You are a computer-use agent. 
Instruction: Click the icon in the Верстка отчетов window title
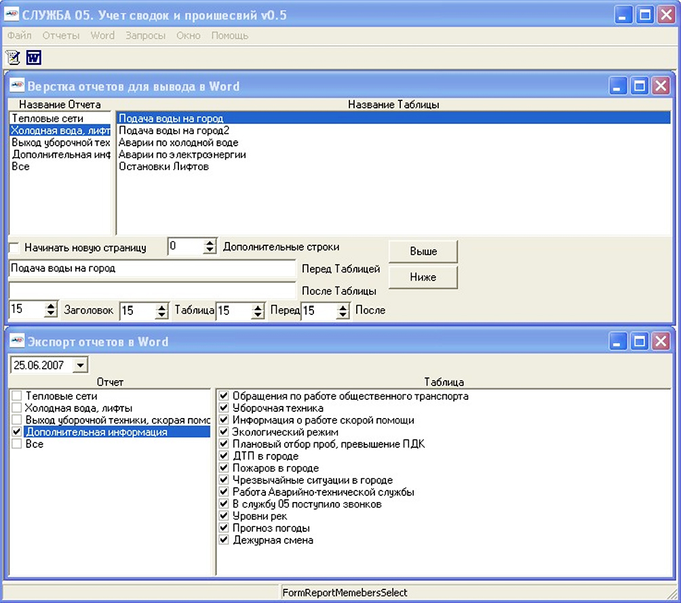(x=17, y=85)
